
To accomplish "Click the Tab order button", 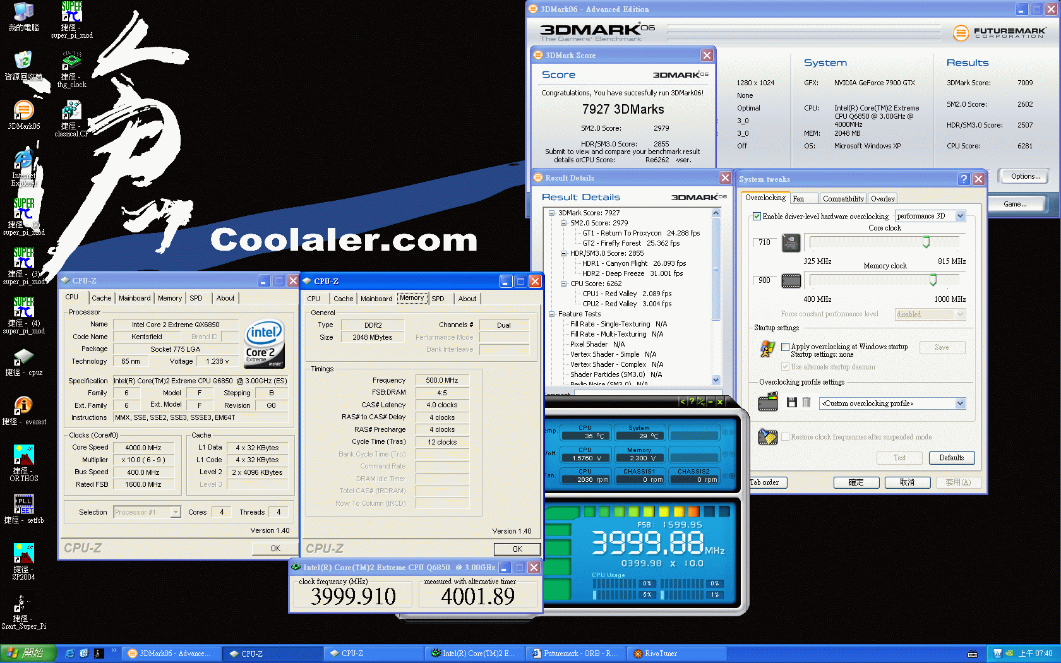I will (x=767, y=482).
